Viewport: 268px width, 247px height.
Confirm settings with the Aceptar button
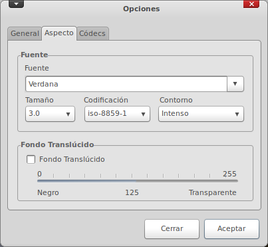(x=231, y=229)
